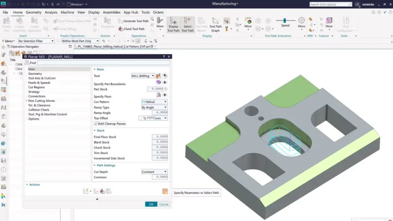Click Generate Tool Path icon
Screen dimensions: 393x221
tap(120, 21)
